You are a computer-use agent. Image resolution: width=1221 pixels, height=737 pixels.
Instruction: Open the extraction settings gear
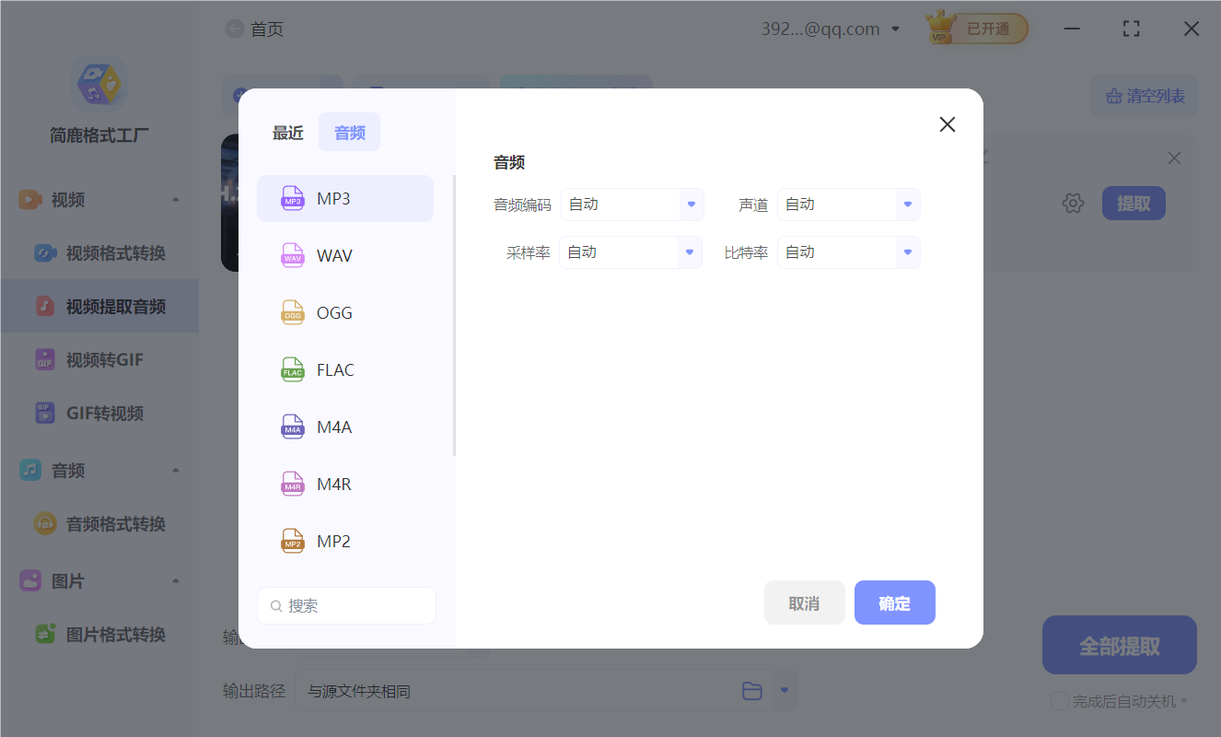pyautogui.click(x=1073, y=203)
